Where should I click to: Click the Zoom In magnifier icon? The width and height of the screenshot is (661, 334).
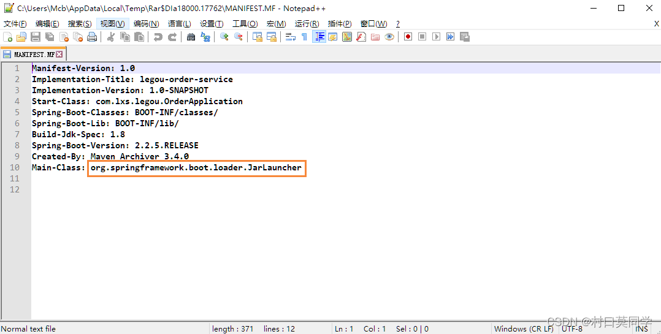pos(224,37)
